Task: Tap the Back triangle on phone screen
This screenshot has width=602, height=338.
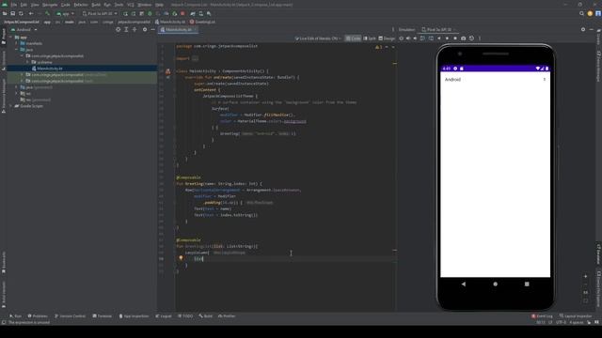Action: pyautogui.click(x=464, y=284)
